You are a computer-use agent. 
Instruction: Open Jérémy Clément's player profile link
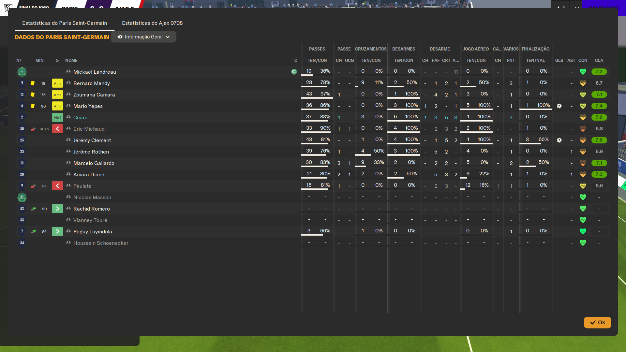click(x=92, y=140)
